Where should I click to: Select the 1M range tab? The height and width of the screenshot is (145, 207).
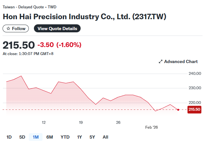coord(36,137)
